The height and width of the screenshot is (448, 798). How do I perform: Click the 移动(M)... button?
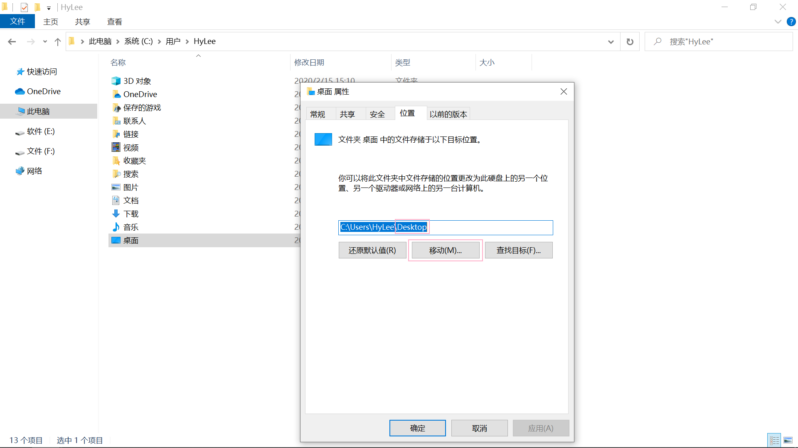click(445, 250)
